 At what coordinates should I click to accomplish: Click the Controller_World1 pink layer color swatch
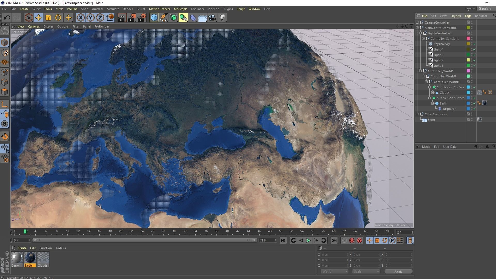coord(468,71)
